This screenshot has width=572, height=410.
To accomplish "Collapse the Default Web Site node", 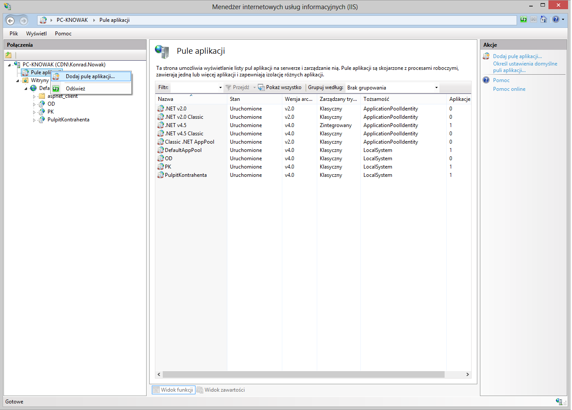I will [x=26, y=89].
